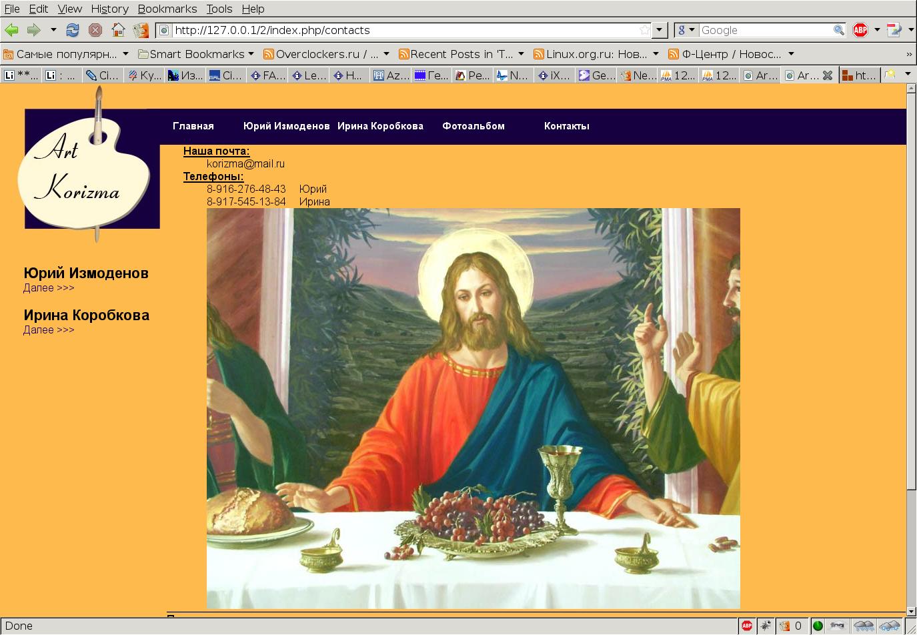Switch to the FA... tab

(x=268, y=75)
